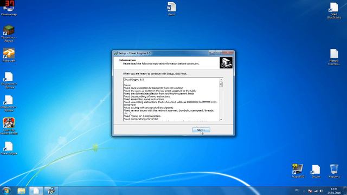Select the Cheat Engine desktop shortcut
Image resolution: width=347 pixels, height=195 pixels.
point(9,148)
